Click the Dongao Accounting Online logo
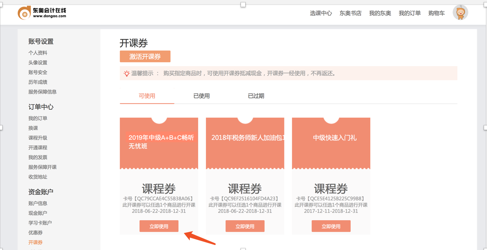Viewport: 487px width, 250px height. click(x=42, y=12)
